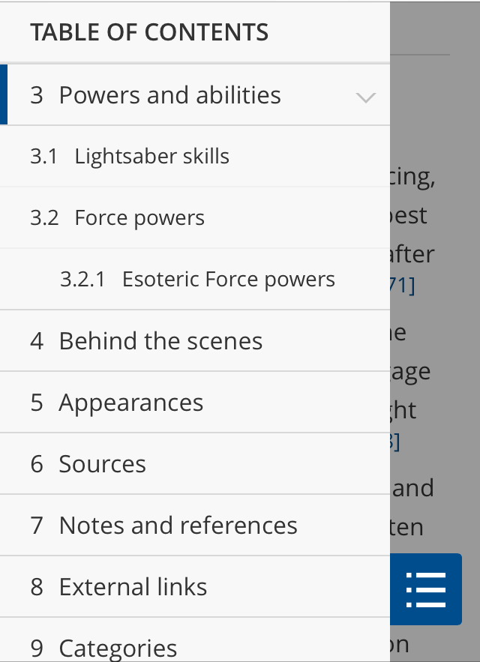Image resolution: width=480 pixels, height=662 pixels.
Task: Click the blue active-section marker bar
Action: [4, 94]
